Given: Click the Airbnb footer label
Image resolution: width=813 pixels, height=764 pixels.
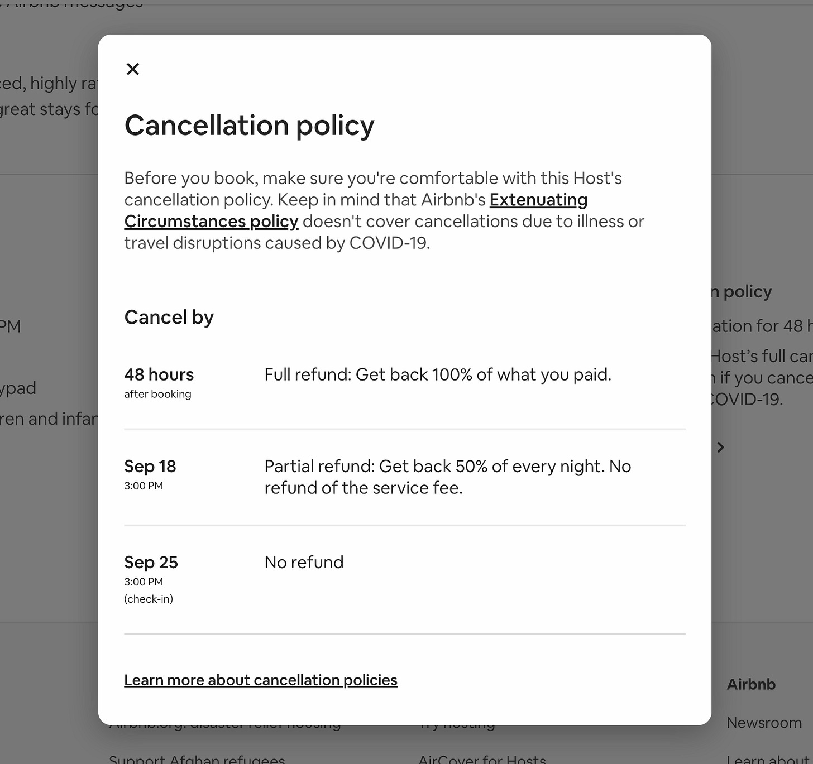Looking at the screenshot, I should pos(750,684).
